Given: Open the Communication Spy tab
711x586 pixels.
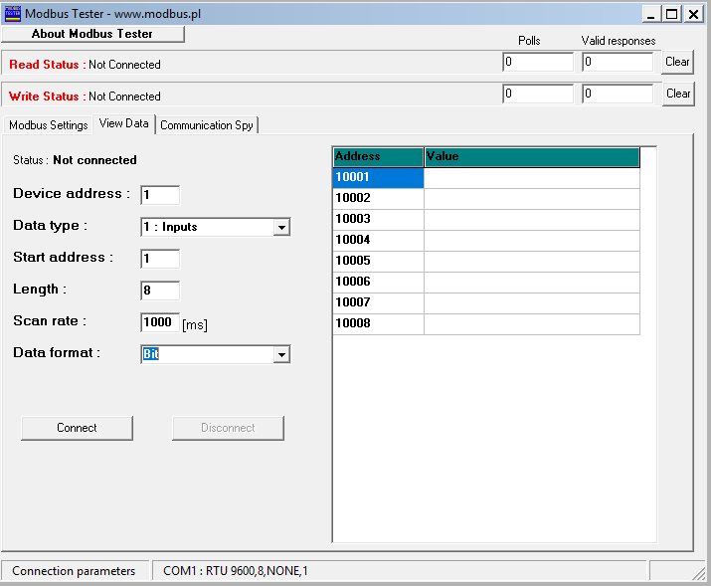Looking at the screenshot, I should (207, 125).
